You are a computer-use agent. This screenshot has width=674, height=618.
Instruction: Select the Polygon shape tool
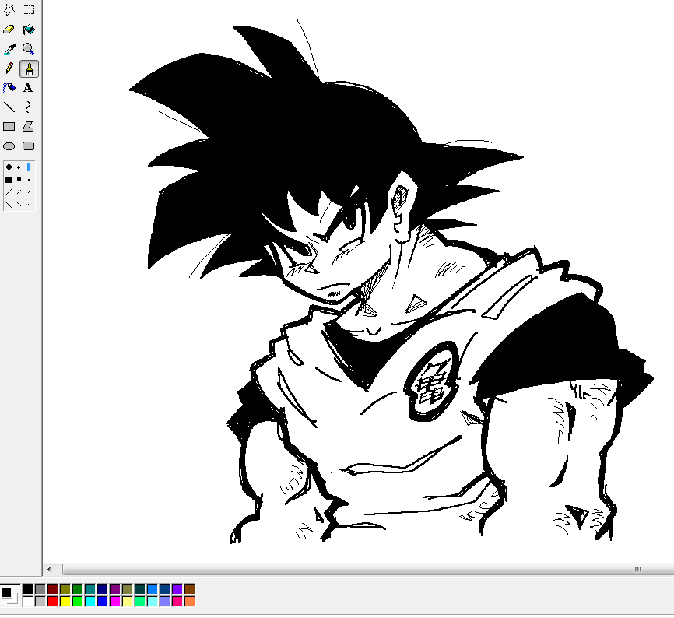[28, 126]
